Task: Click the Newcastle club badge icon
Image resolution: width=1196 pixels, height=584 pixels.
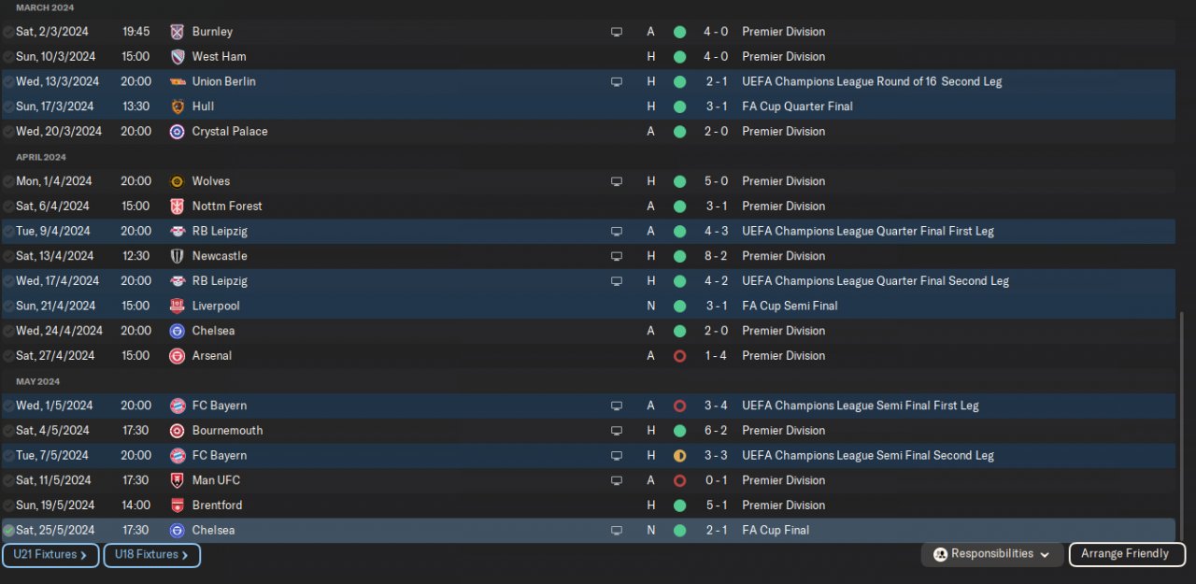Action: click(x=177, y=256)
